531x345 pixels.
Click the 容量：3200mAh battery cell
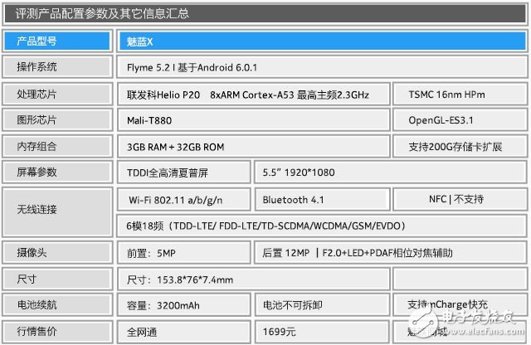(184, 304)
